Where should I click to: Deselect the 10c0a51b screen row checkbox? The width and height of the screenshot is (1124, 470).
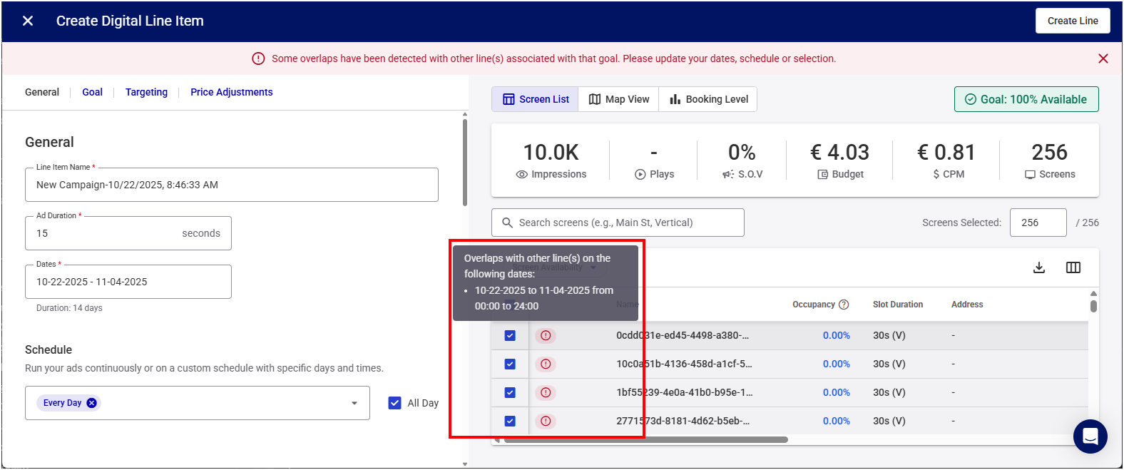510,364
